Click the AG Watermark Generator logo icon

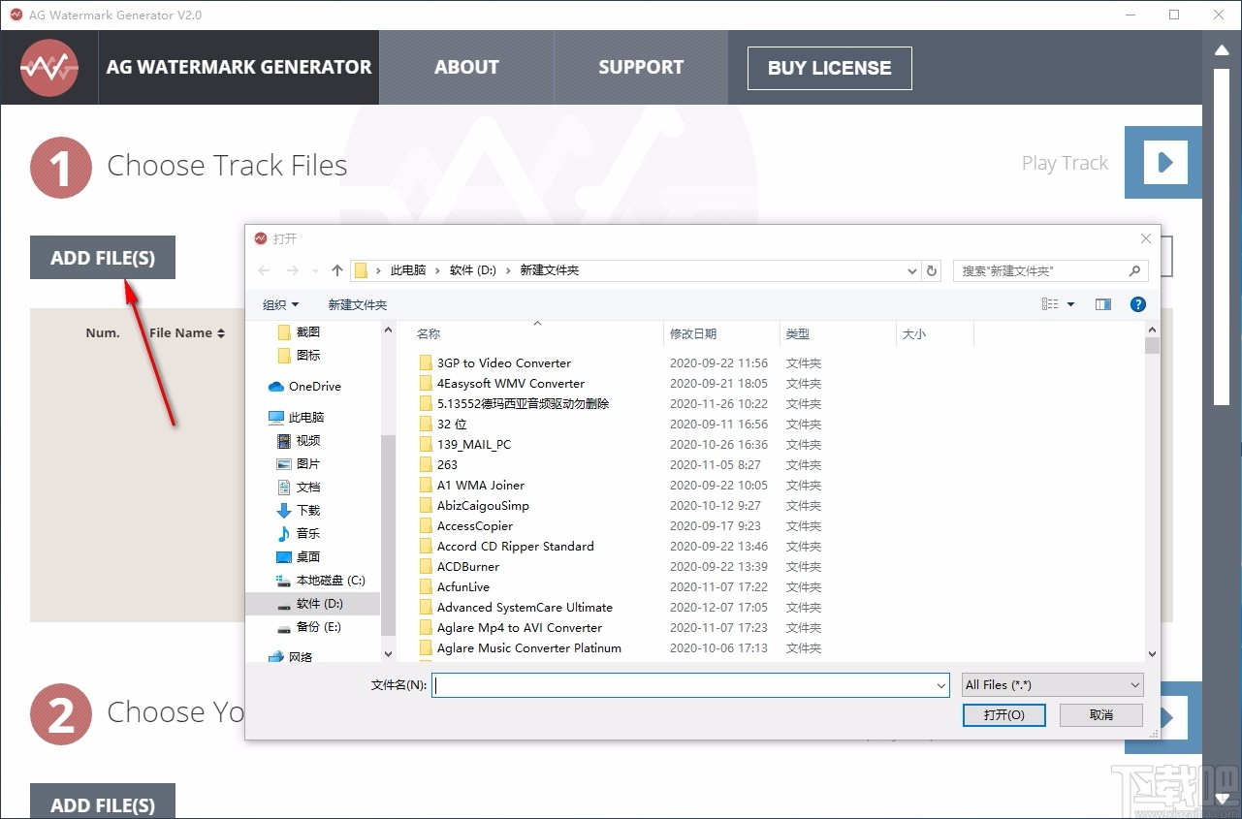coord(49,68)
